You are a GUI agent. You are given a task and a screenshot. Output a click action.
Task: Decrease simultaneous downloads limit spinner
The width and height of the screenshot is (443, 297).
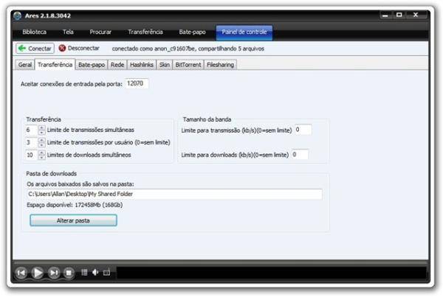[41, 157]
